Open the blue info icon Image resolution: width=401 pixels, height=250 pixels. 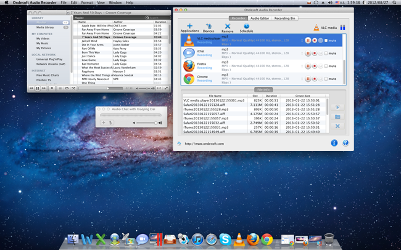(x=334, y=143)
